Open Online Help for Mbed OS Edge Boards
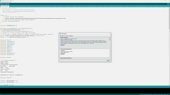 click(63, 53)
